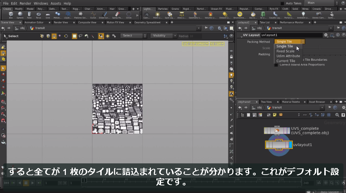Image resolution: width=346 pixels, height=193 pixels.
Task: Open the Render menu
Action: (25, 3)
